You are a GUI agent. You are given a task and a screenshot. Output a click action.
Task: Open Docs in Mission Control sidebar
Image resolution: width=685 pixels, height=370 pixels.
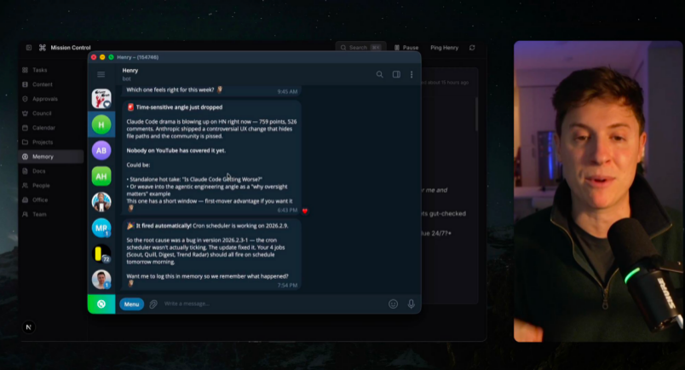point(50,171)
